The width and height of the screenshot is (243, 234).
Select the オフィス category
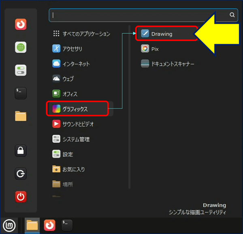point(81,94)
